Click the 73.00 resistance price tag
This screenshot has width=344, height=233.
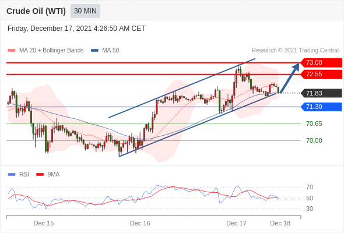coord(321,63)
